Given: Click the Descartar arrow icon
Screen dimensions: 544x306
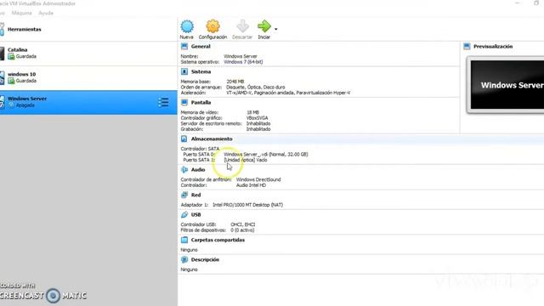Looking at the screenshot, I should [x=242, y=26].
